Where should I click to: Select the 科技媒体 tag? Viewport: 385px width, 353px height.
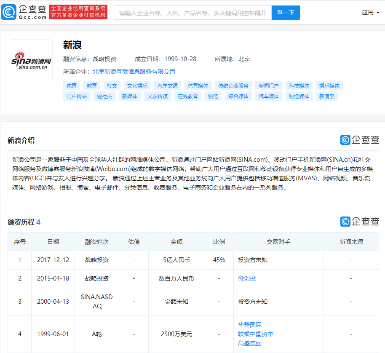pyautogui.click(x=299, y=86)
